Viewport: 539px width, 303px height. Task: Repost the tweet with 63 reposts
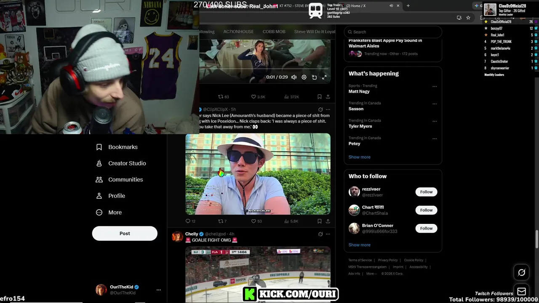pyautogui.click(x=223, y=97)
